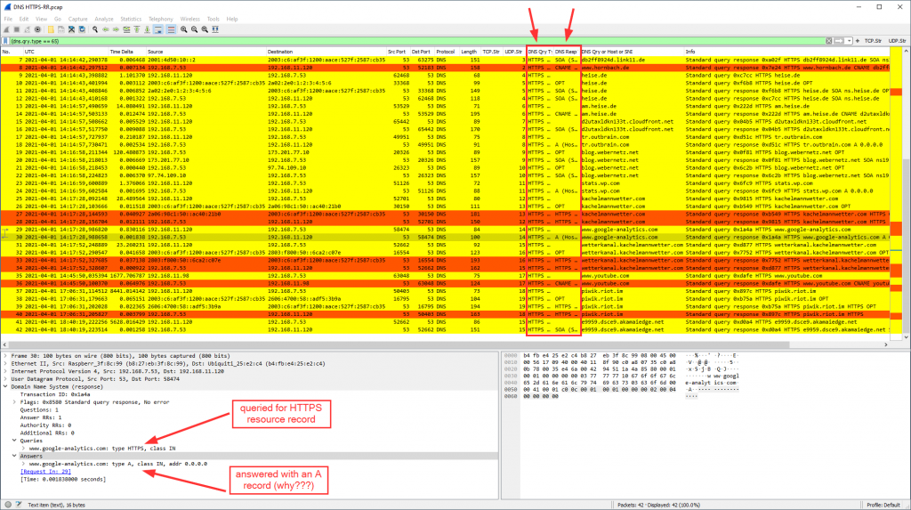Click the UDP.Str filter button
This screenshot has width=911, height=510.
[x=897, y=41]
